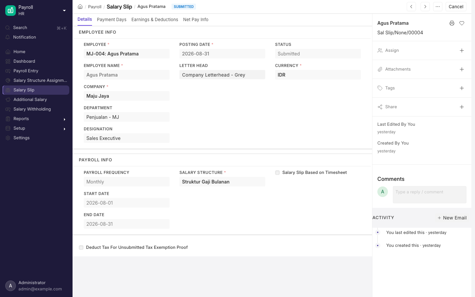475x297 pixels.
Task: Switch to the Details tab
Action: coord(85,19)
